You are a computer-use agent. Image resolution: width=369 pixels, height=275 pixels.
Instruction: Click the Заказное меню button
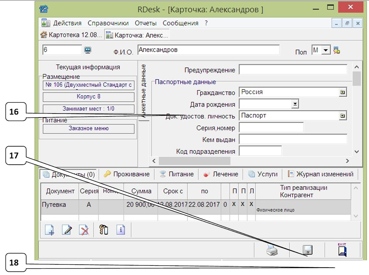88,128
